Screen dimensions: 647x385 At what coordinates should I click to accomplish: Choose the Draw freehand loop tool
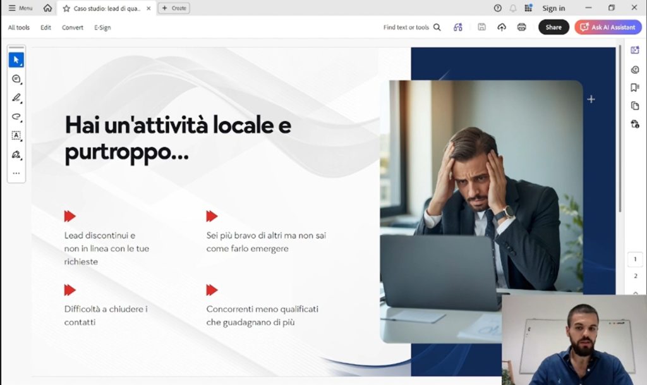point(16,117)
